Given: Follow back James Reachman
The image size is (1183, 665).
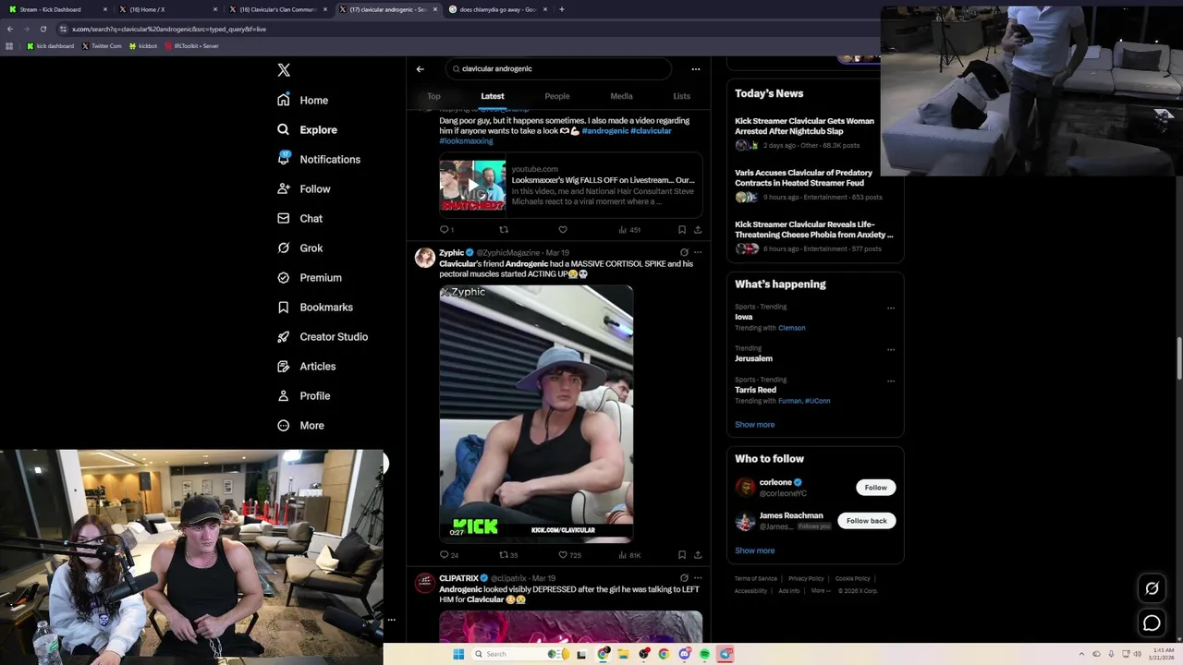Looking at the screenshot, I should [866, 521].
